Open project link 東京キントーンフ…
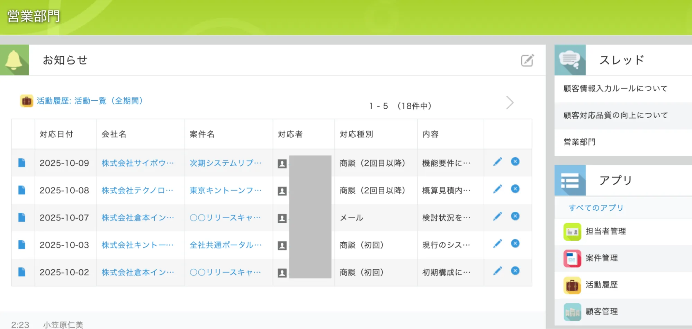 pyautogui.click(x=225, y=190)
